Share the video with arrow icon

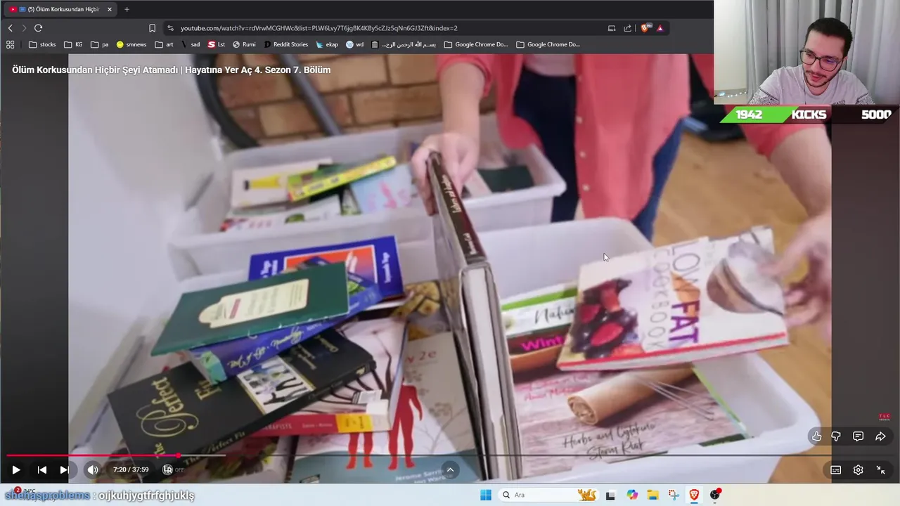[x=880, y=436]
